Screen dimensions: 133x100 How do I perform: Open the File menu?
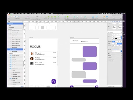click(16, 13)
